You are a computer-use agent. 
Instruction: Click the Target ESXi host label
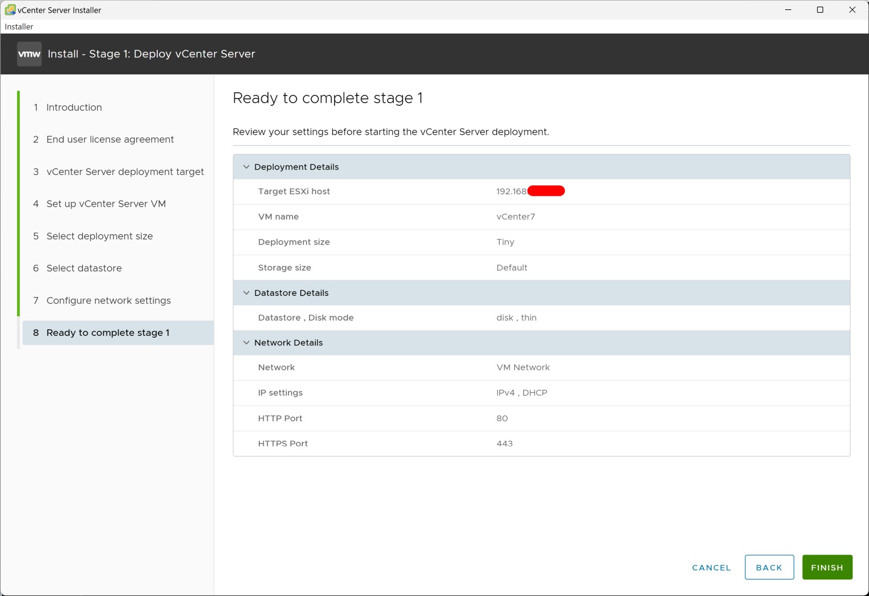coord(294,191)
